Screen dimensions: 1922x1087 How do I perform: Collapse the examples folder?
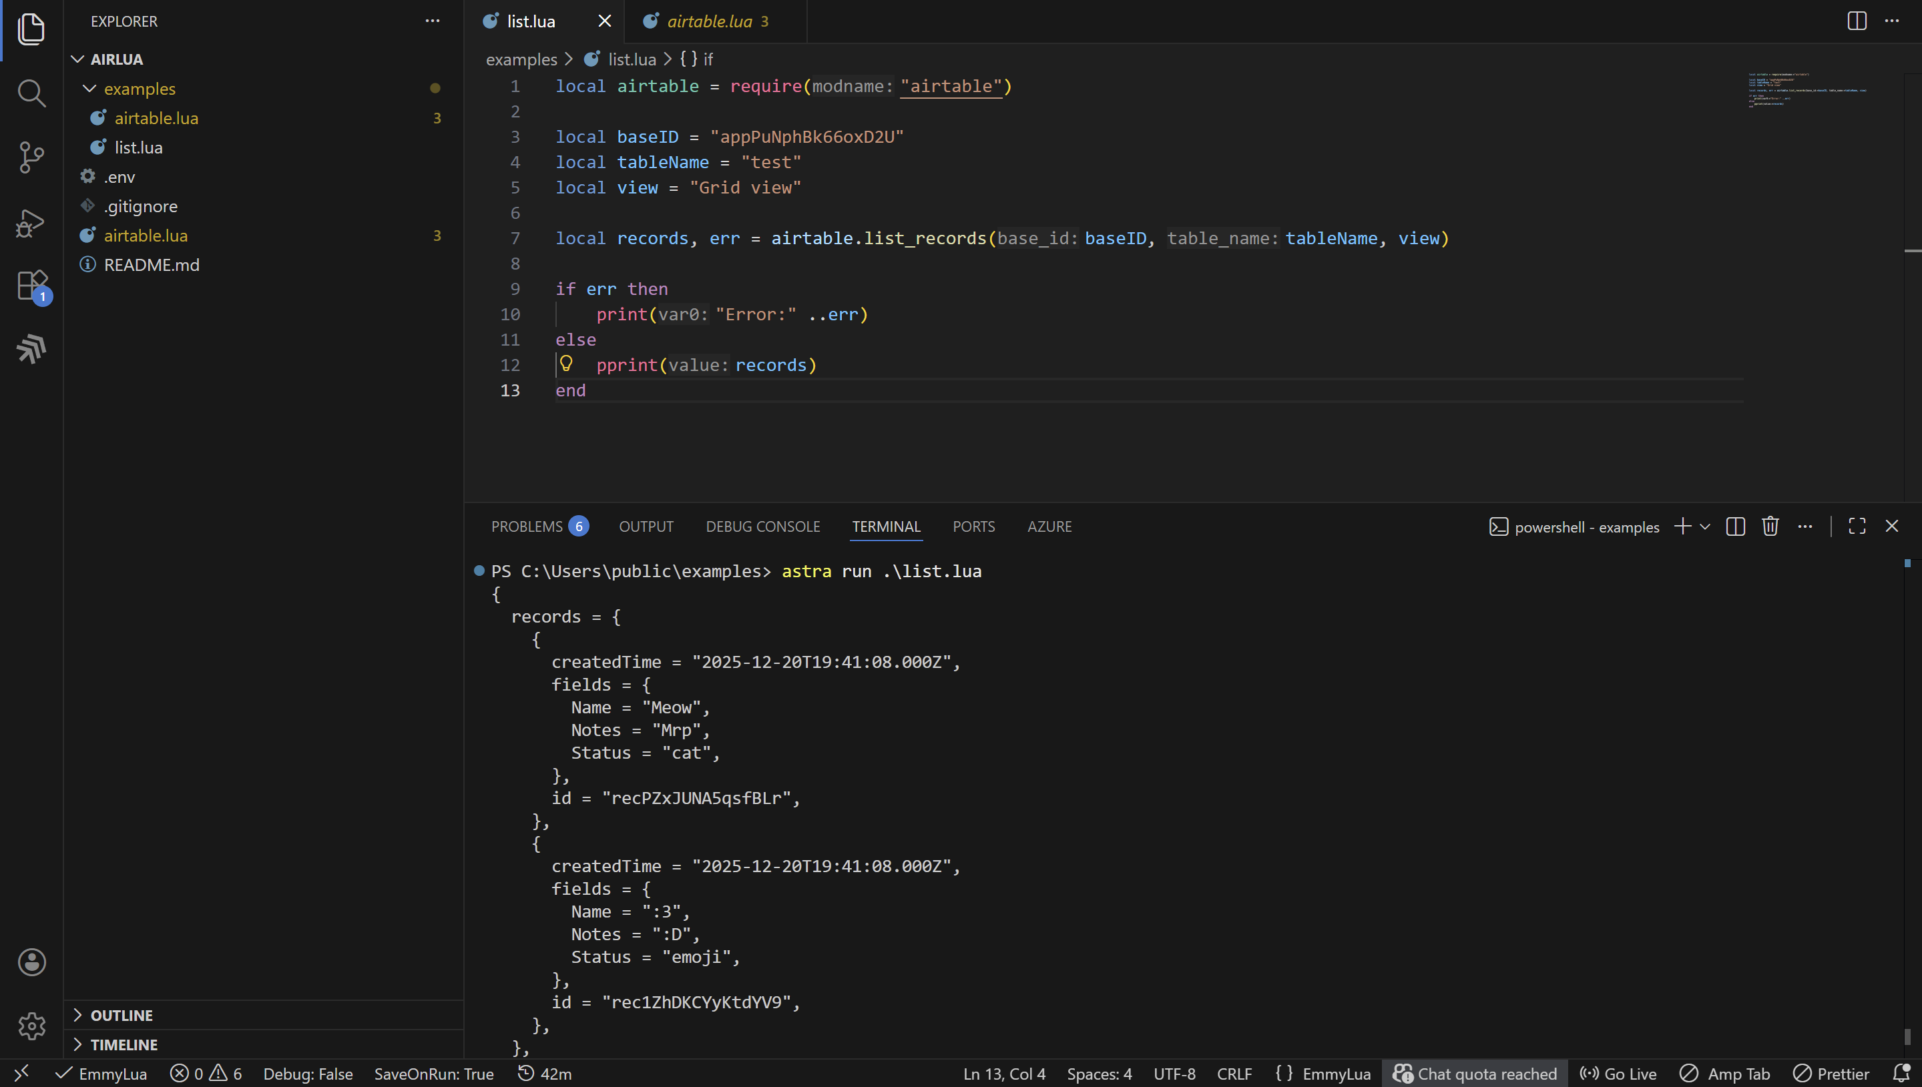pos(140,89)
